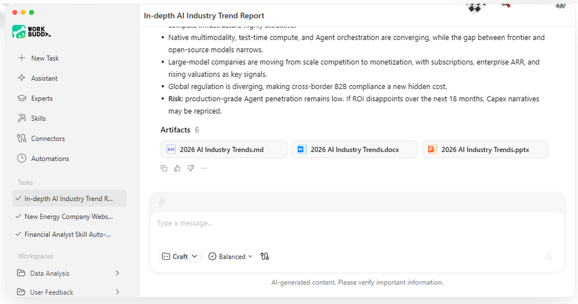This screenshot has width=578, height=304.
Task: Open 2026 AI Industry Trends.pptx artifact
Action: 485,149
